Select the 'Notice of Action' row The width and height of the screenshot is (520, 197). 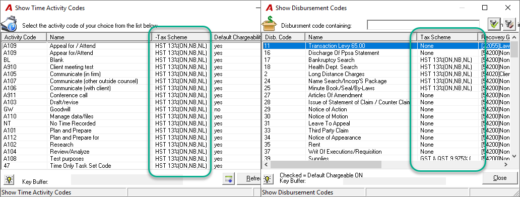(386, 109)
